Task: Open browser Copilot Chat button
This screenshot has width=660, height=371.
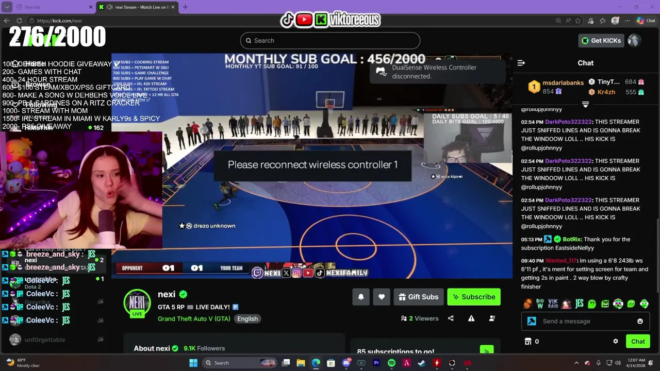Action: coord(646,21)
